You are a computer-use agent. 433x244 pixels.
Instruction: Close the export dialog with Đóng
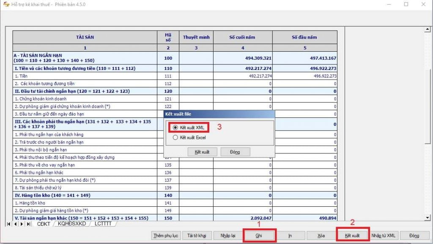pyautogui.click(x=235, y=152)
